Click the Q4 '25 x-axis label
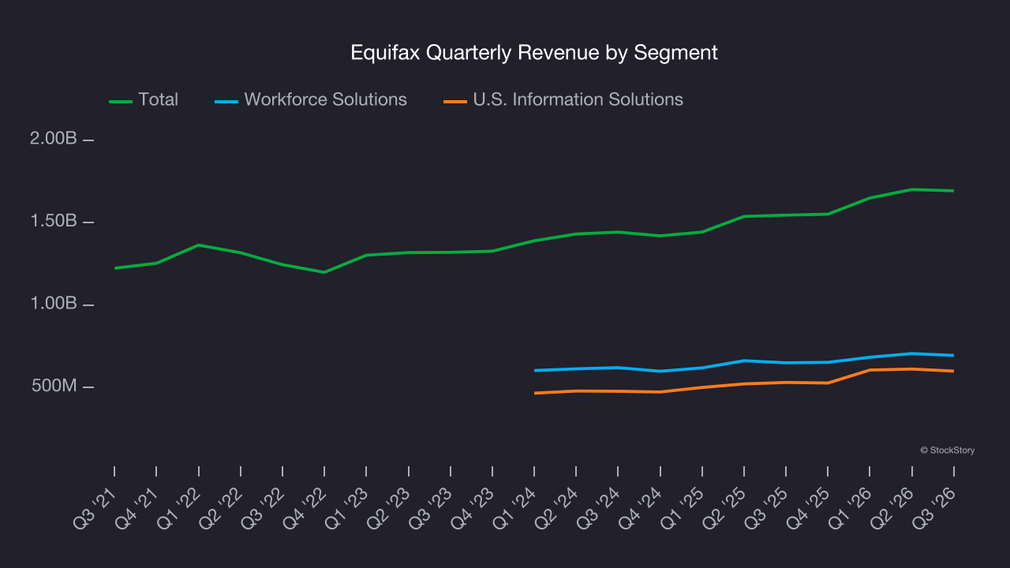The height and width of the screenshot is (568, 1010). point(810,507)
